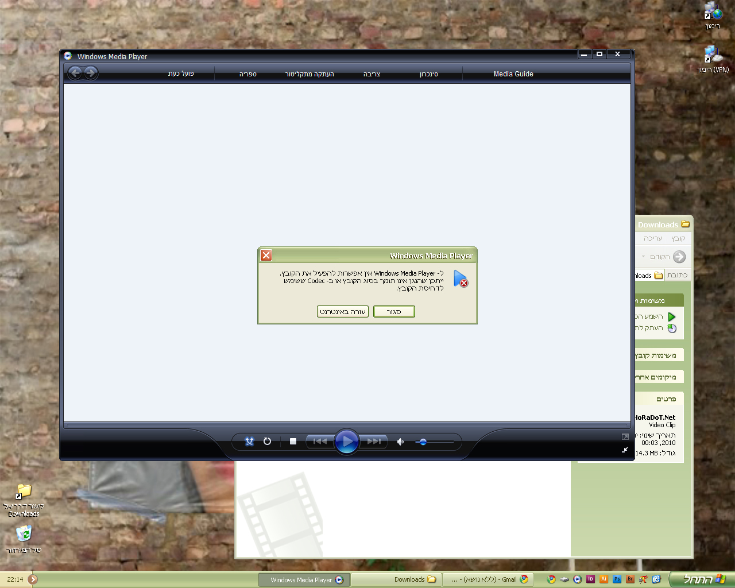Launch Illustrator from quick launch
735x588 pixels.
click(604, 579)
